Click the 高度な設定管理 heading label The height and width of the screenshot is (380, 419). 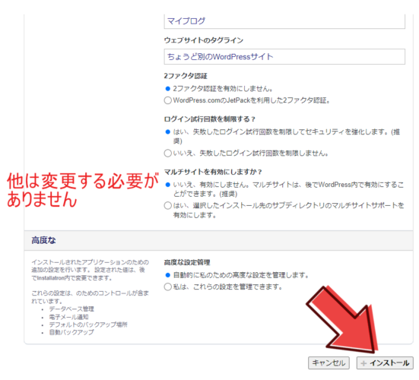point(187,262)
